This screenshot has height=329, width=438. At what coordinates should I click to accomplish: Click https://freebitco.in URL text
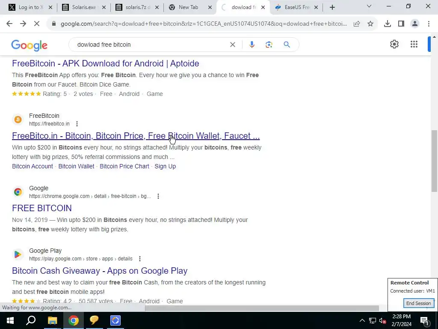click(49, 124)
